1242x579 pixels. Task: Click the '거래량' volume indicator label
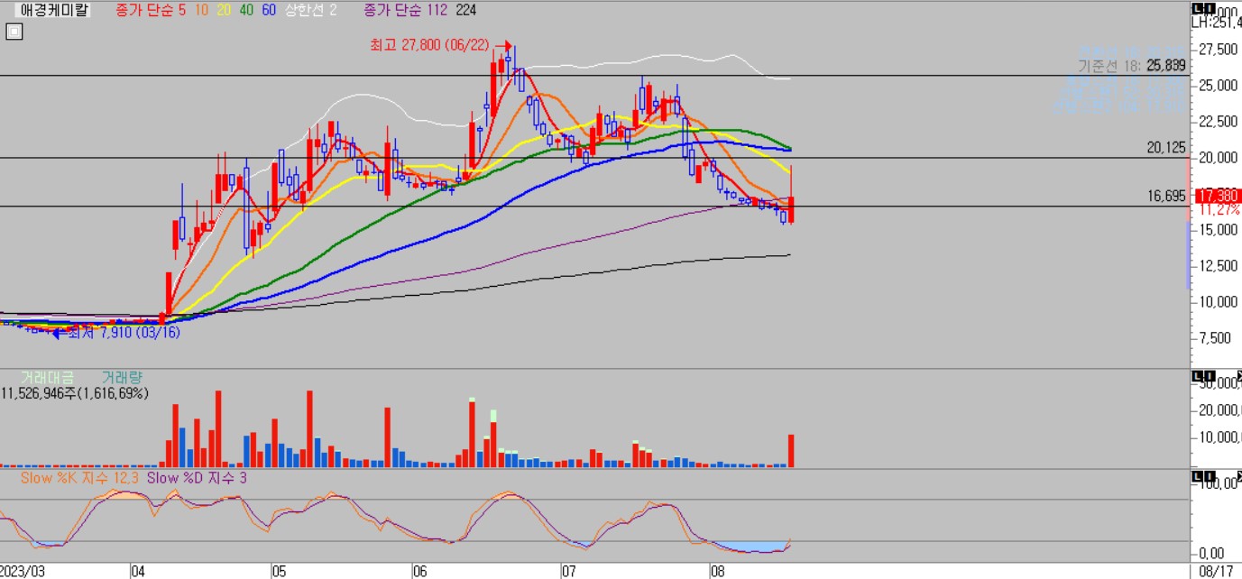(x=122, y=377)
